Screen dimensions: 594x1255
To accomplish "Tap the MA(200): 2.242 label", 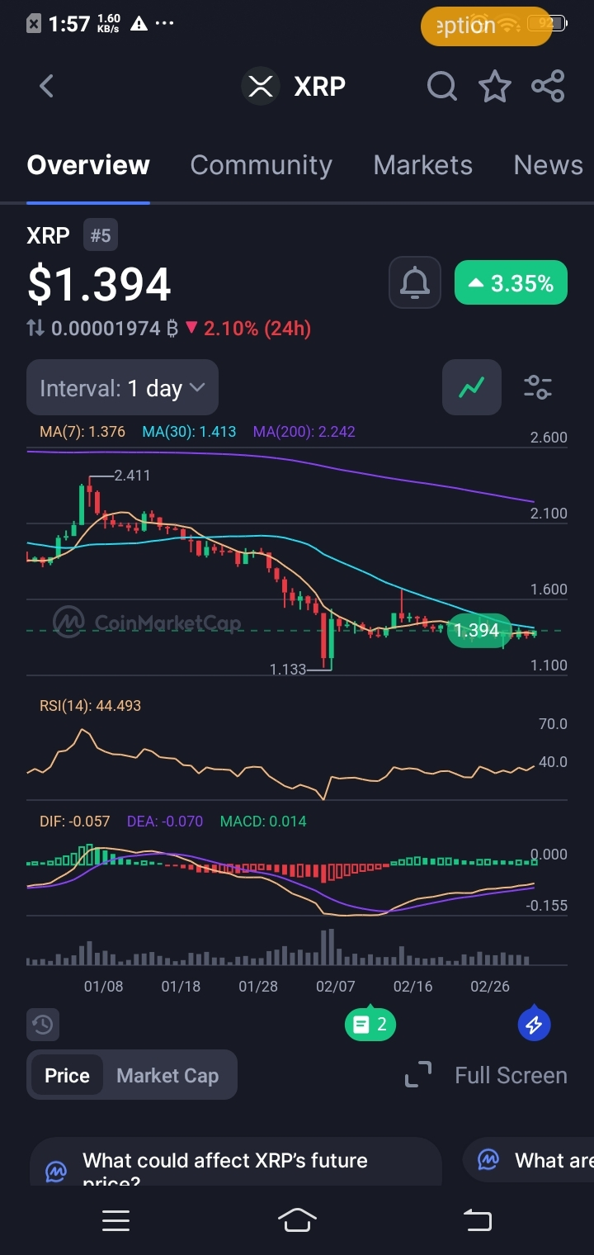I will tap(304, 431).
